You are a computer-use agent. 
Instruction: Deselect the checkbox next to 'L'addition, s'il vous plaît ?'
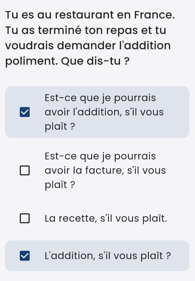pos(25,256)
